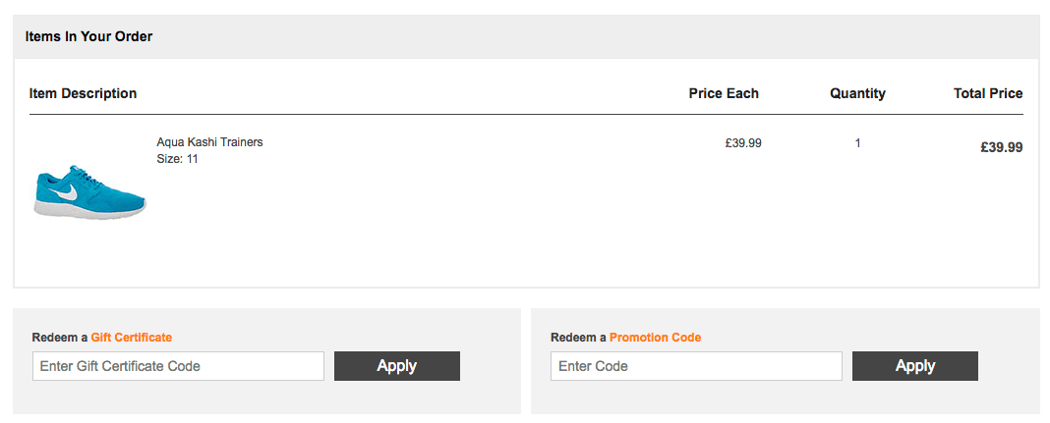1050x423 pixels.
Task: Focus the Enter Gift Certificate Code field
Action: click(x=178, y=366)
